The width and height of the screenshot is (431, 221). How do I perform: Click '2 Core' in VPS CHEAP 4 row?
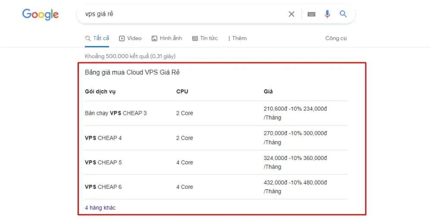tap(185, 138)
